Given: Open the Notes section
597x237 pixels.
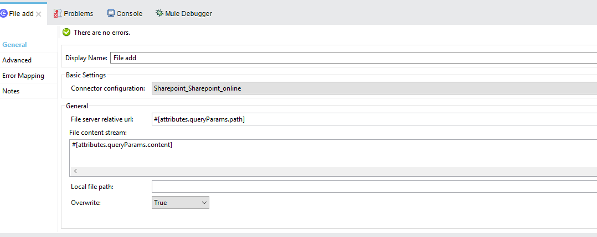Looking at the screenshot, I should [11, 91].
